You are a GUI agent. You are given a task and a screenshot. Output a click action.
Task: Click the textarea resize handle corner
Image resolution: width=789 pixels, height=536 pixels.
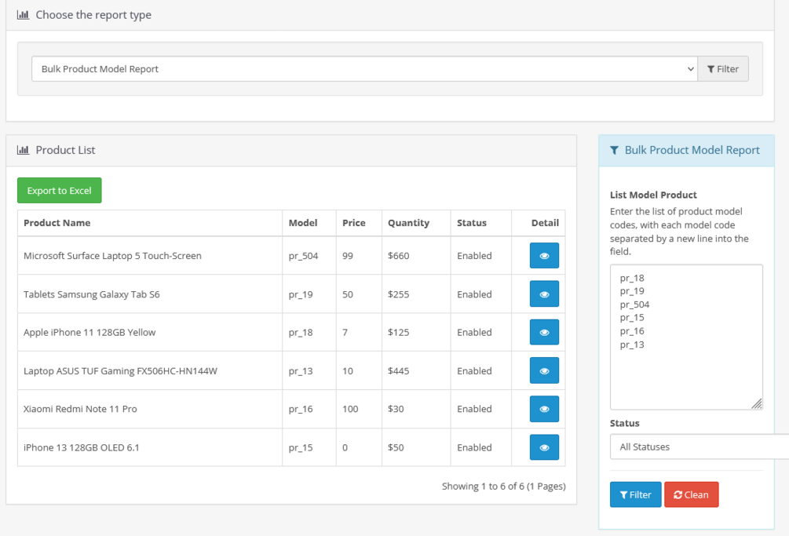pos(757,403)
